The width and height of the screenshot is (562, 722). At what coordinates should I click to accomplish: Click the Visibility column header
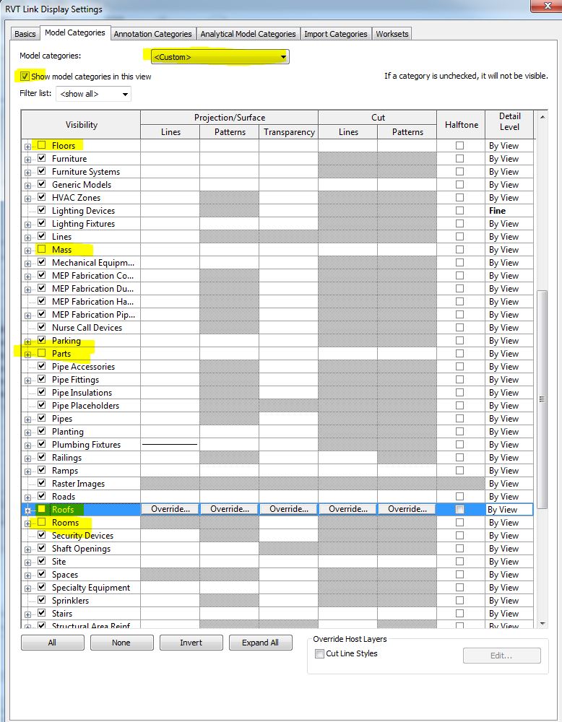point(81,124)
